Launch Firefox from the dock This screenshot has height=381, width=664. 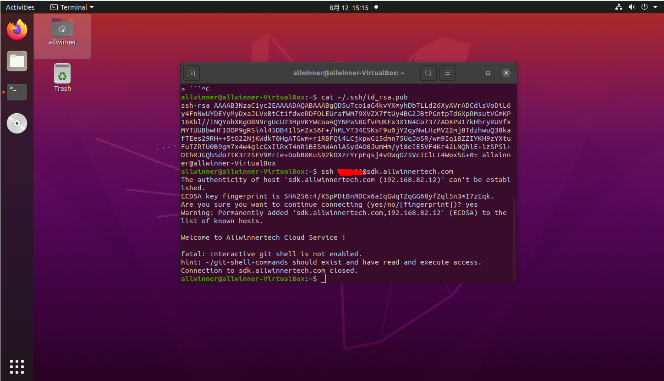click(17, 30)
